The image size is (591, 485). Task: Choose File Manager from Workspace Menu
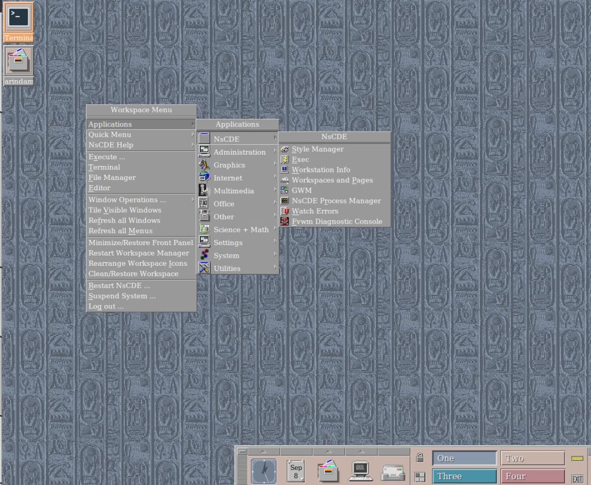(141, 178)
